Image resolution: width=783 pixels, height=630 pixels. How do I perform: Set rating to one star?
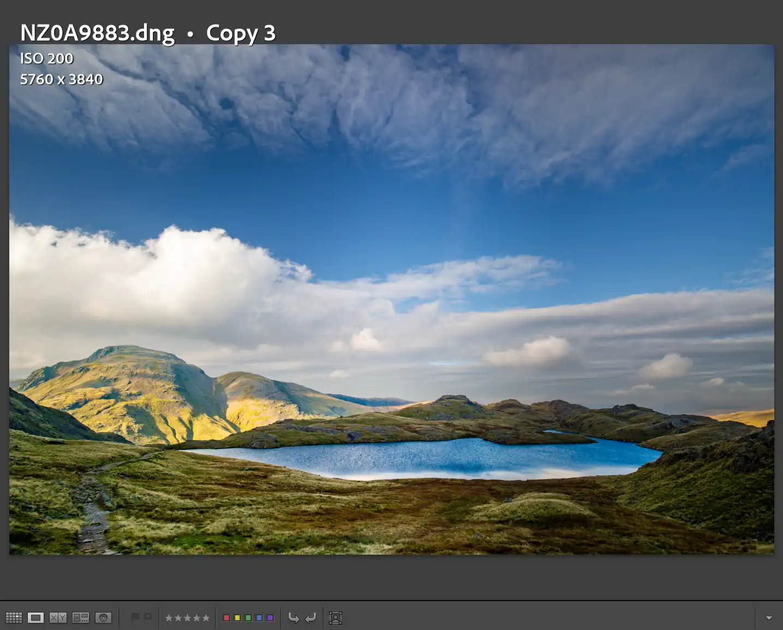pyautogui.click(x=169, y=618)
